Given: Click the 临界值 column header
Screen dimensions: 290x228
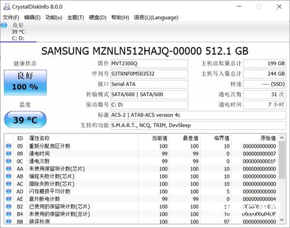Looking at the screenshot, I should click(216, 138).
